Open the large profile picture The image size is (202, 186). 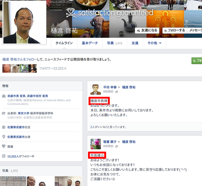pos(24,23)
